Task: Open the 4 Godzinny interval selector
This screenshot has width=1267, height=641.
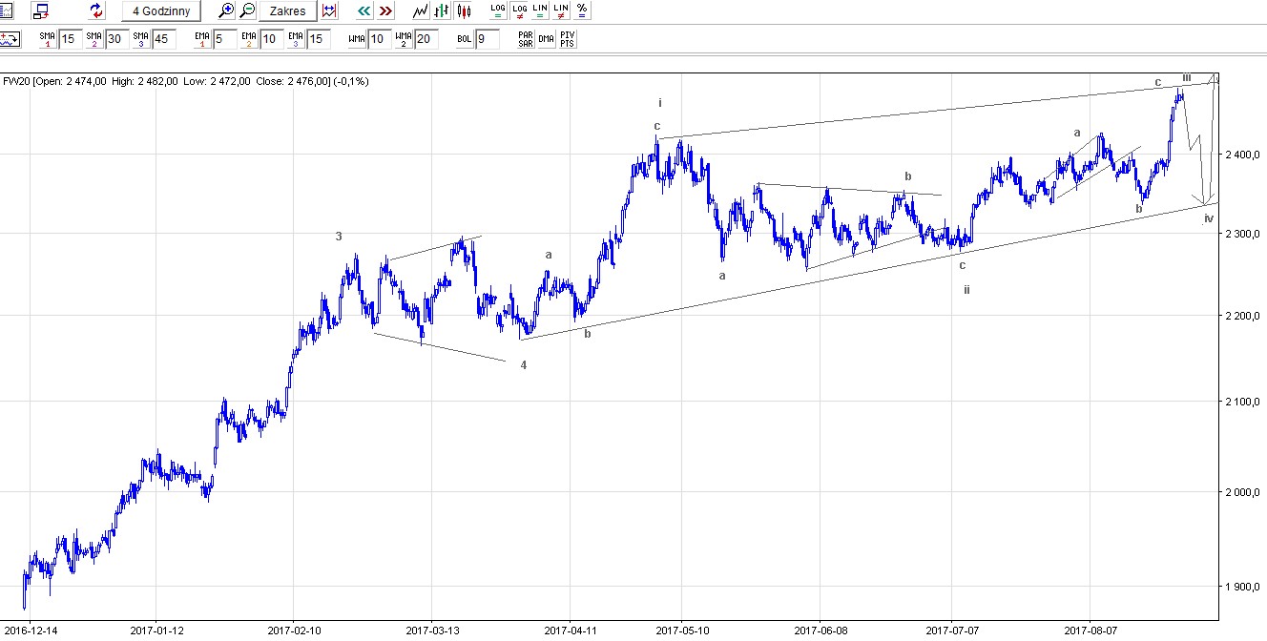Action: pyautogui.click(x=161, y=10)
